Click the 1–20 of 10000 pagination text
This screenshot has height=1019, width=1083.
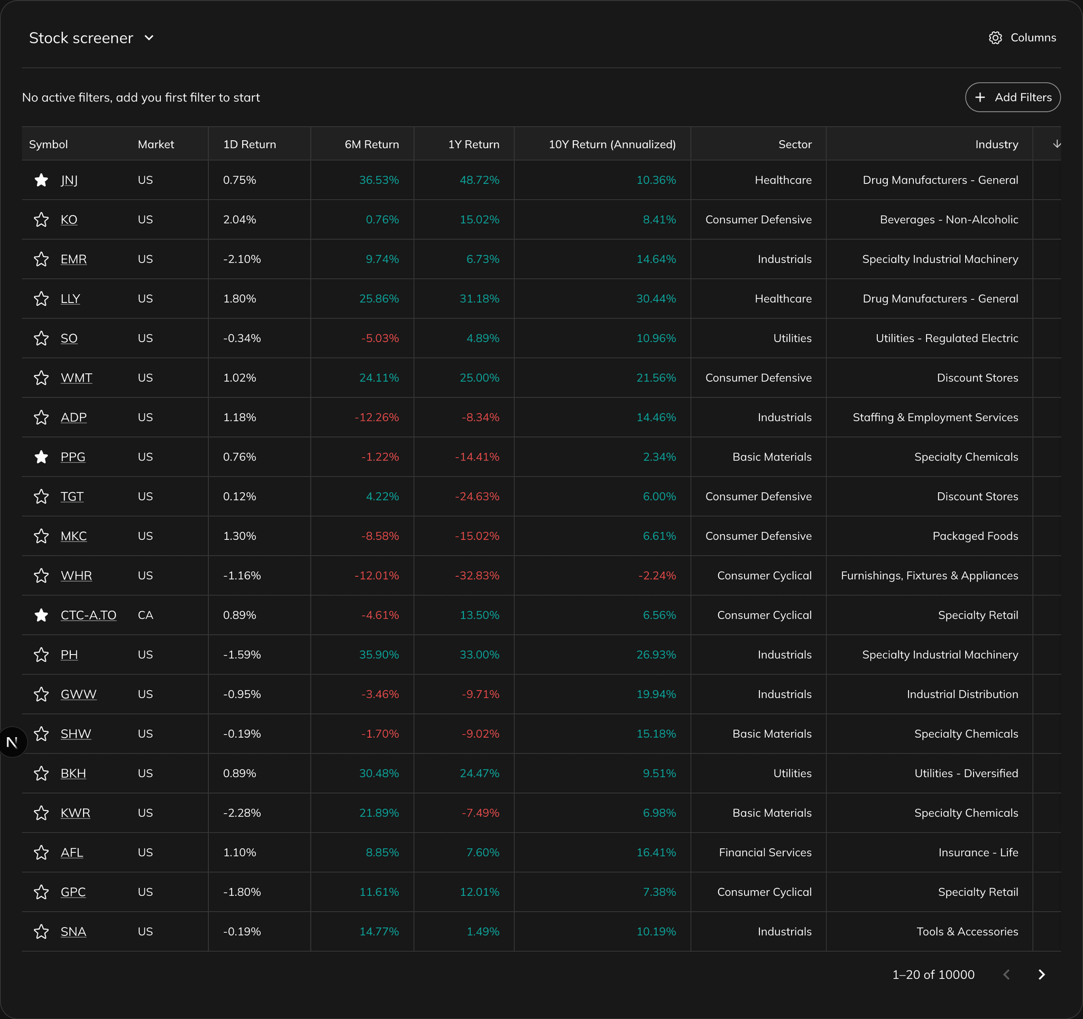click(933, 975)
